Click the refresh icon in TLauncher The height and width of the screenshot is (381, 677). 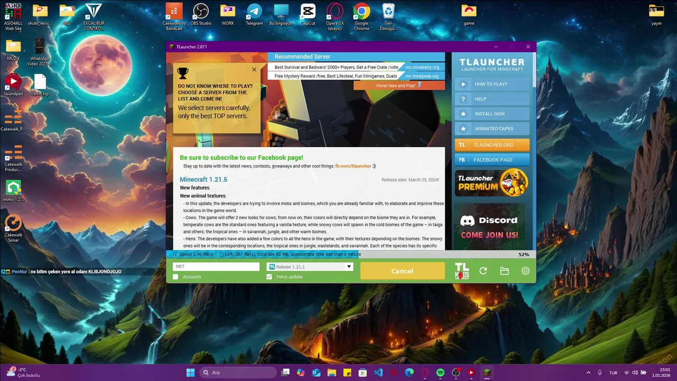(483, 271)
